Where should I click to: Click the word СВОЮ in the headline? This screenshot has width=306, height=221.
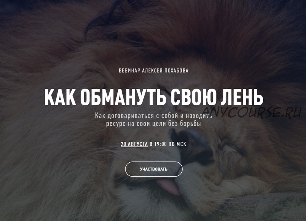coord(194,97)
